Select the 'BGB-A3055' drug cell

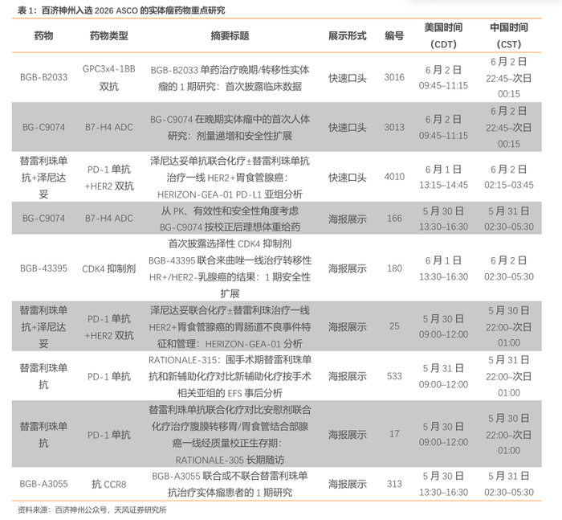[x=43, y=484]
